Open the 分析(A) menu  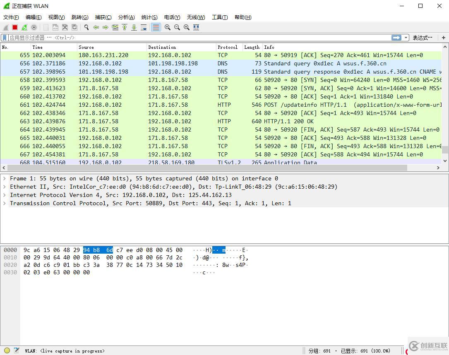coord(127,17)
